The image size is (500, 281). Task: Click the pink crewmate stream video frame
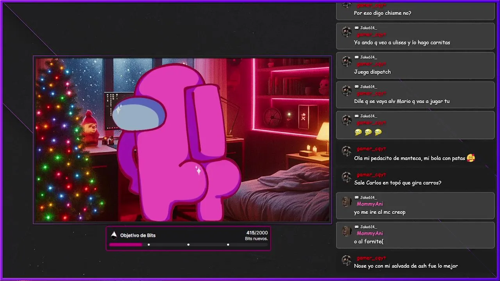(182, 140)
